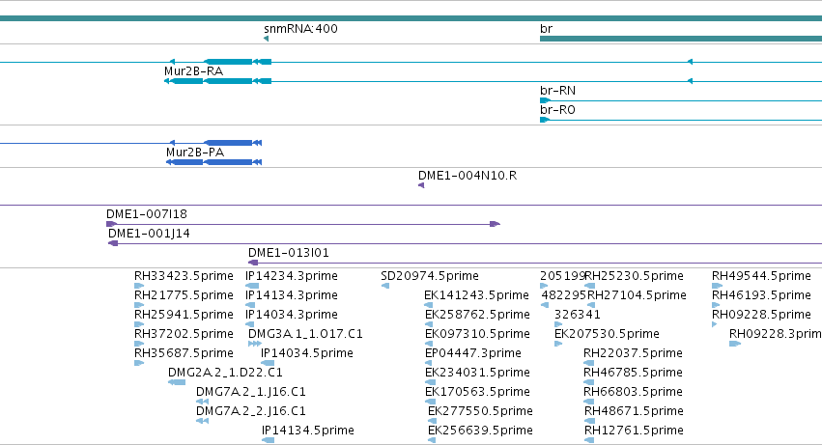Click the RH49544.5prime EST label
This screenshot has width=822, height=445.
[761, 276]
